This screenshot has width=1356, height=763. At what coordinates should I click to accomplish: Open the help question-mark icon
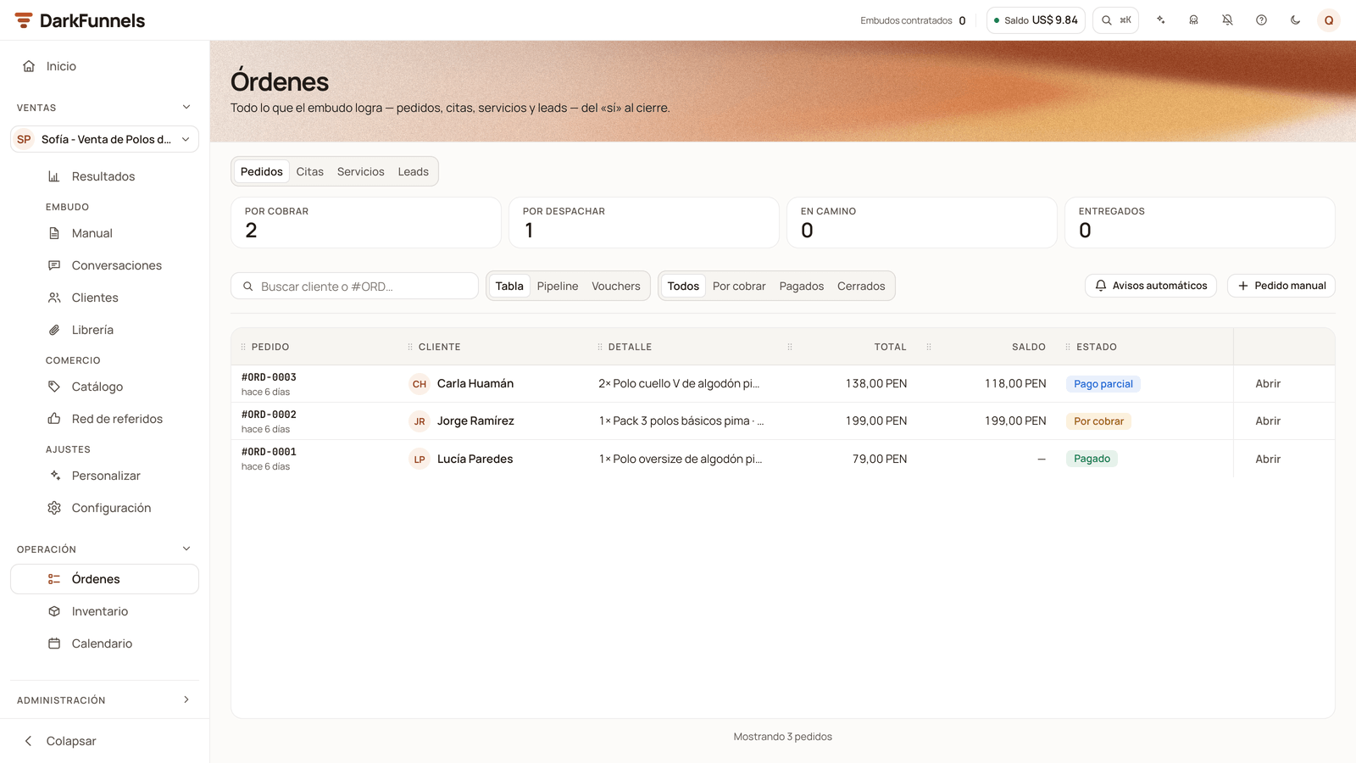pos(1261,20)
